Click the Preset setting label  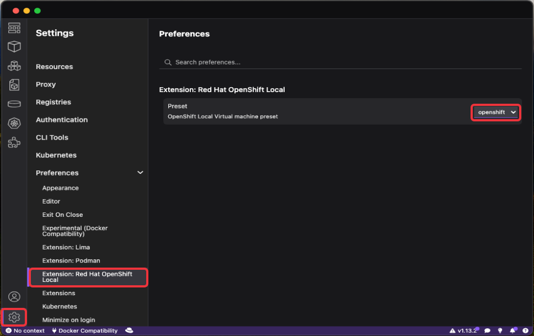pos(178,106)
